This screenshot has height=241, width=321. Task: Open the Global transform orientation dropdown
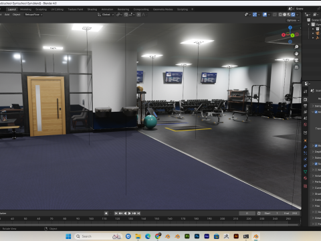point(106,15)
